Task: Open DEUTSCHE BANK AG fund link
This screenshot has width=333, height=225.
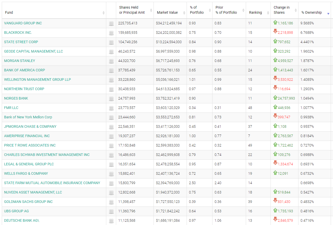Action: (x=22, y=220)
